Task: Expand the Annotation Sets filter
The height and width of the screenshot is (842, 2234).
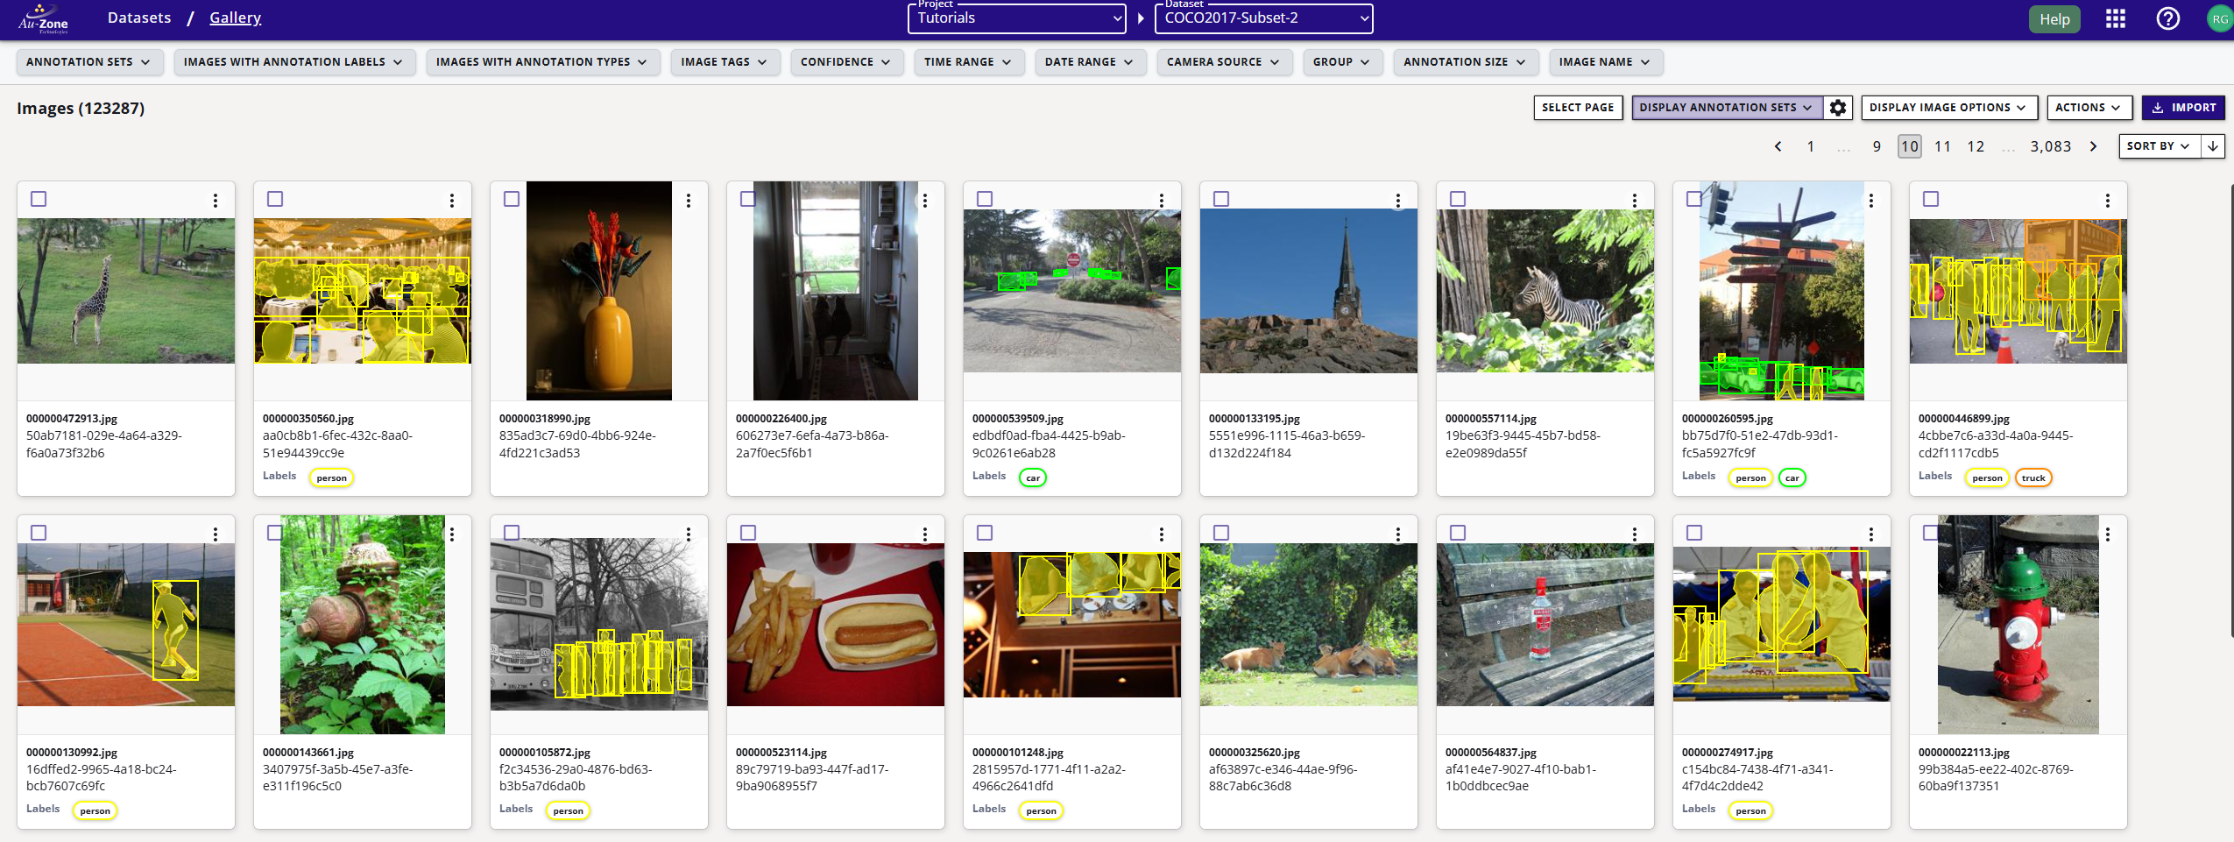Action: (88, 62)
